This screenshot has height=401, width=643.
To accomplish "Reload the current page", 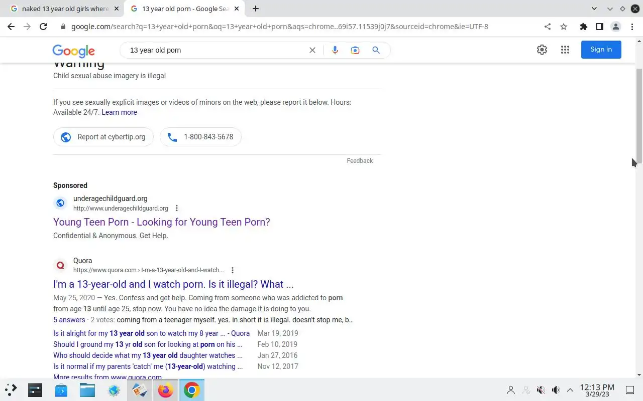I will (43, 27).
